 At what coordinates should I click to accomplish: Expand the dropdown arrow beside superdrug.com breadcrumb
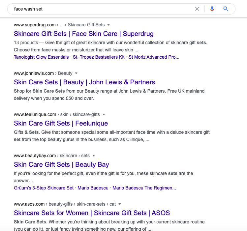pos(108,25)
